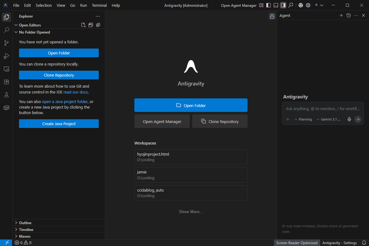369x246 pixels.
Task: Open the Search view in activity bar
Action: tap(6, 30)
